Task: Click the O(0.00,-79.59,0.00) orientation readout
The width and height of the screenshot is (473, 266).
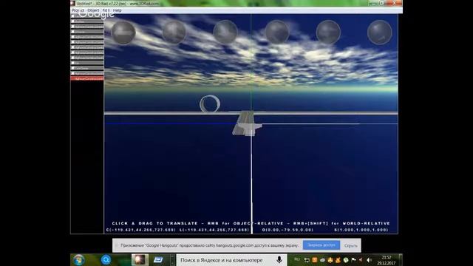Action: click(287, 230)
